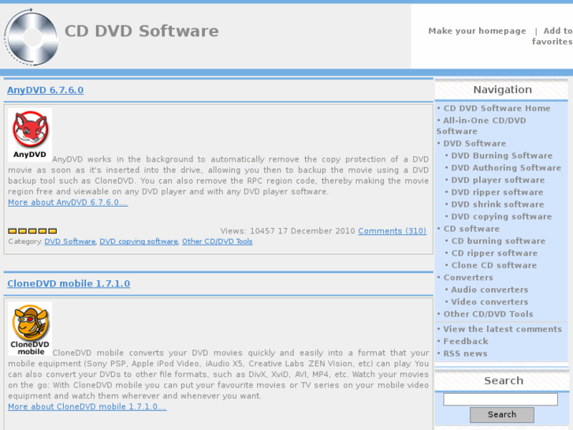Open DVD Burning Software in Navigation
The image size is (573, 430).
pyautogui.click(x=501, y=155)
